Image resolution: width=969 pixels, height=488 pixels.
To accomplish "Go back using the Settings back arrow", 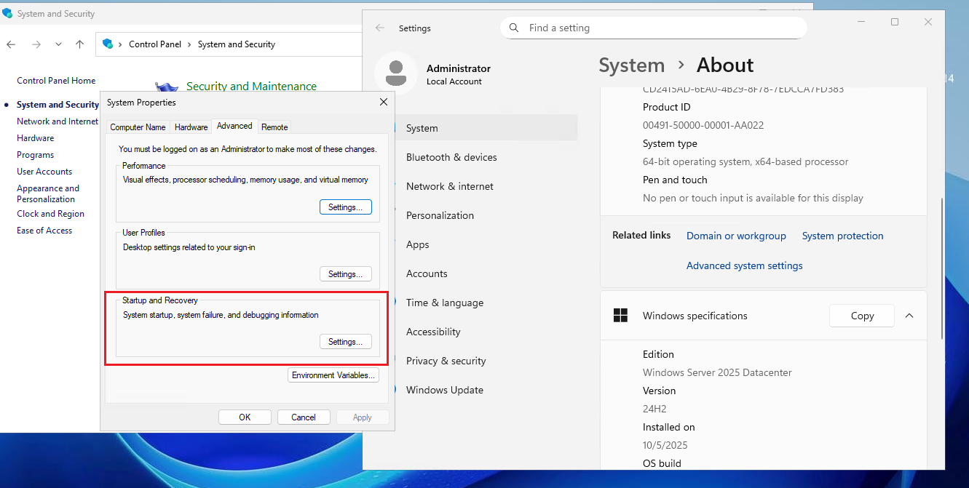I will 379,28.
